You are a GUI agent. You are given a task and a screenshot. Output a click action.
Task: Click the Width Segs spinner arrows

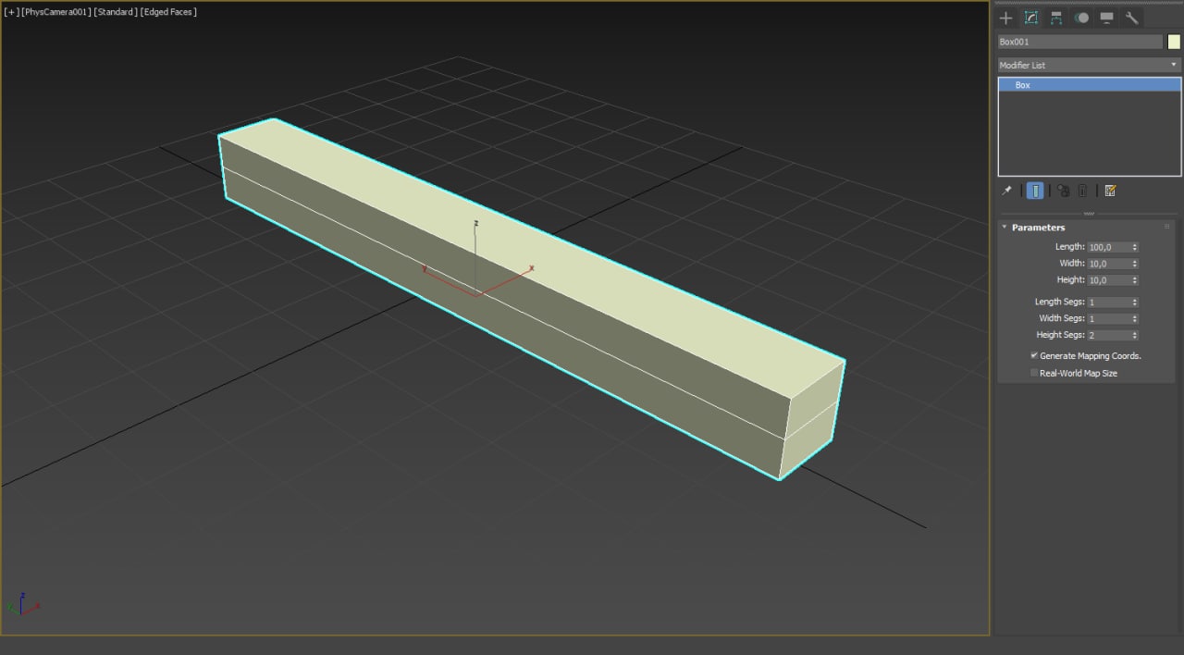(1135, 319)
